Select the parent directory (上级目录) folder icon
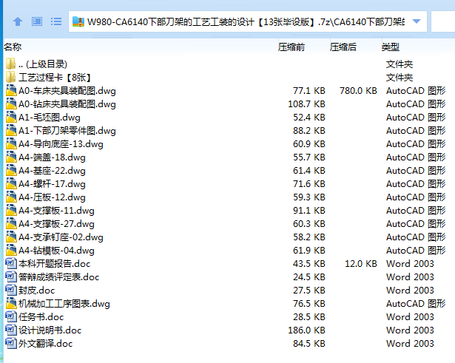The image size is (455, 363). click(11, 64)
